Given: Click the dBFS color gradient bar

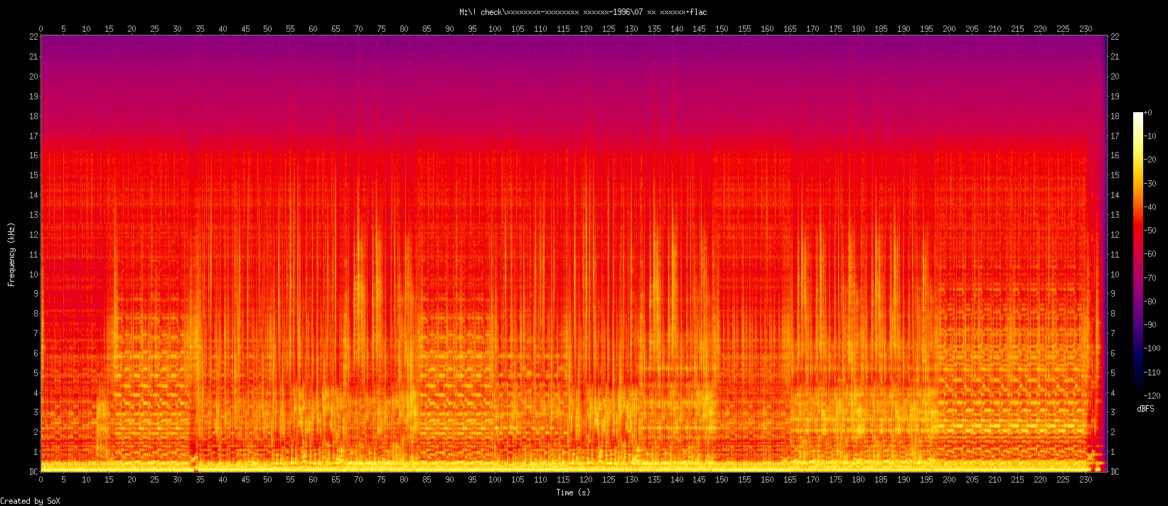Looking at the screenshot, I should pyautogui.click(x=1138, y=254).
